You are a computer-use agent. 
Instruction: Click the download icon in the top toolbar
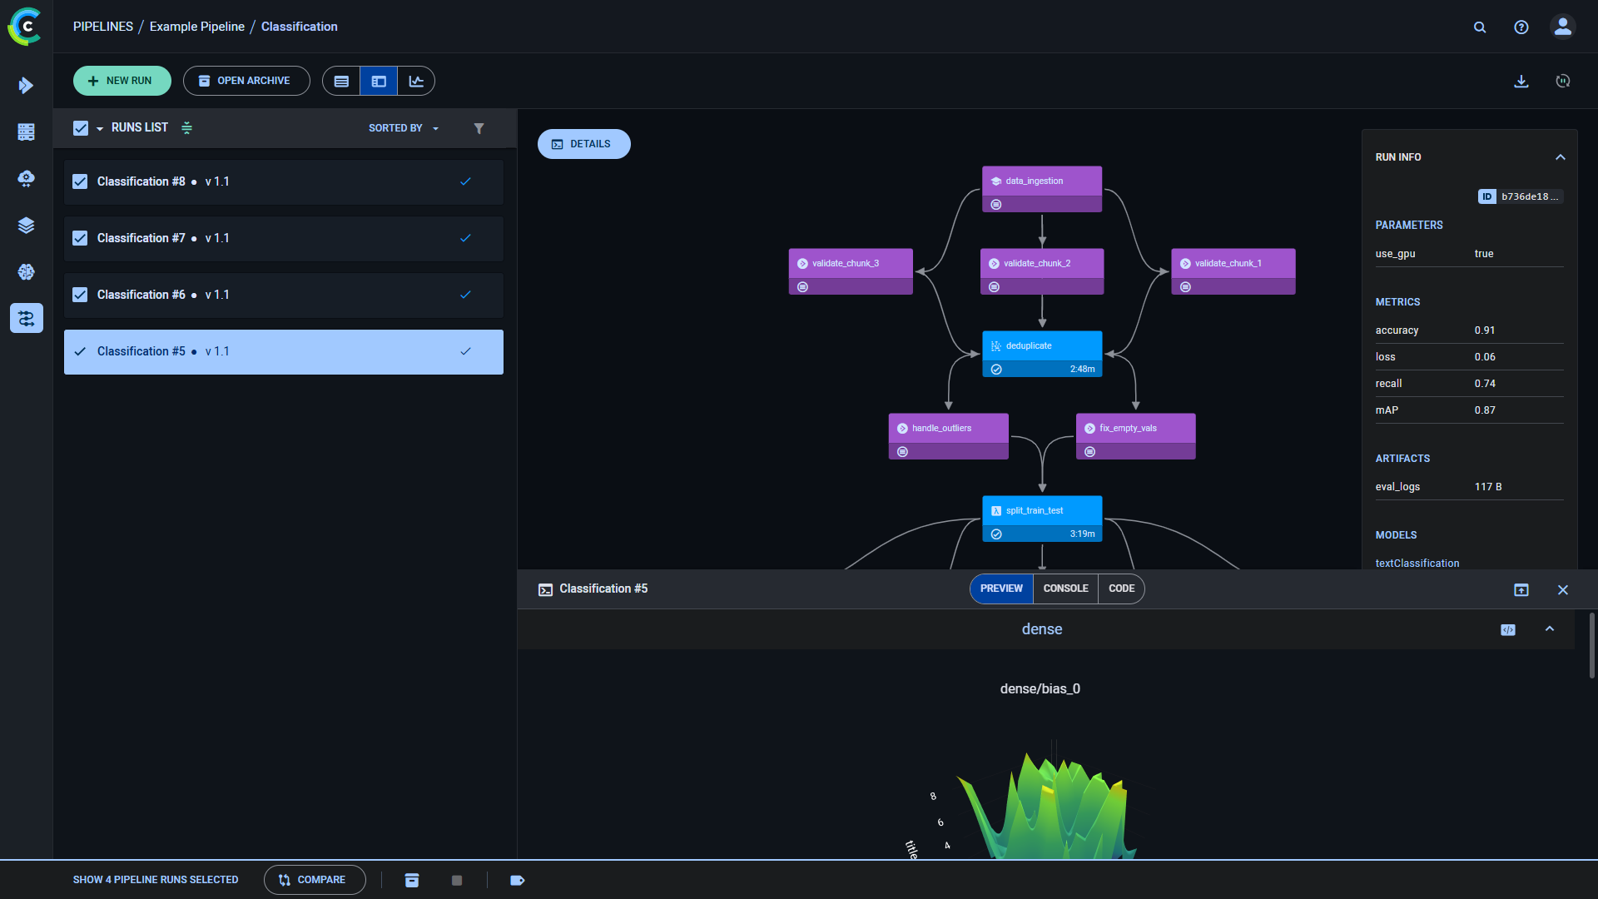1521,82
